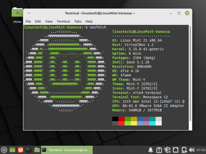Click the 'Shell: bash 5.1.16' line

click(131, 62)
